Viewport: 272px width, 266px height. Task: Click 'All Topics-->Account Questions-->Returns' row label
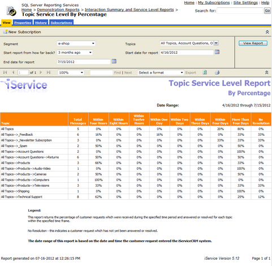[30, 157]
